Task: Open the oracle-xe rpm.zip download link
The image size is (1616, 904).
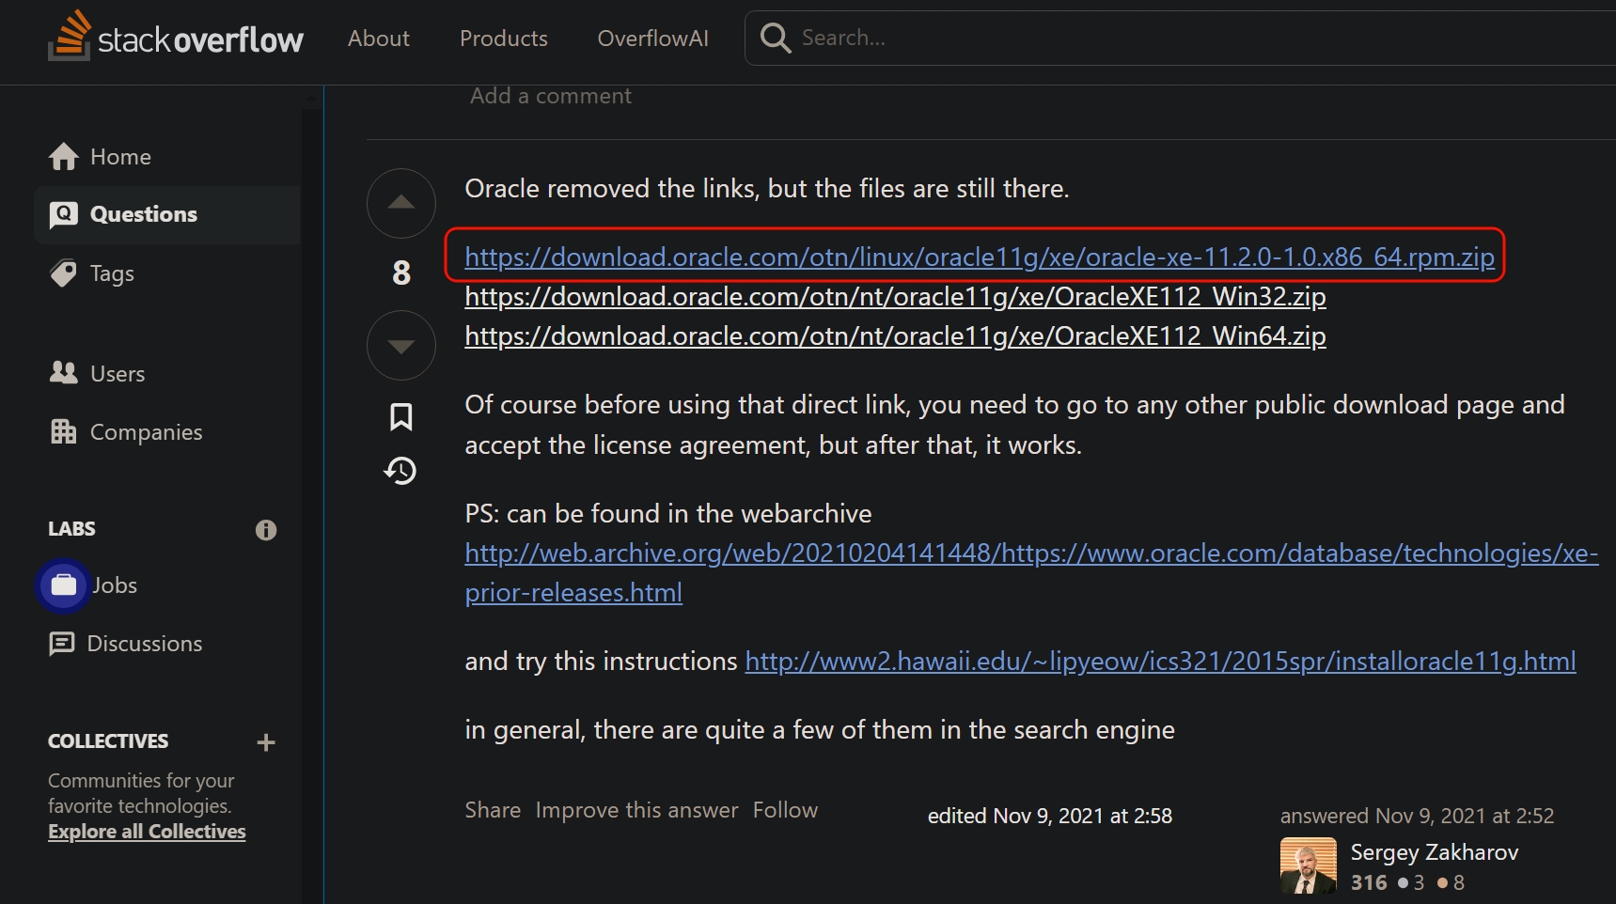Action: click(x=980, y=257)
